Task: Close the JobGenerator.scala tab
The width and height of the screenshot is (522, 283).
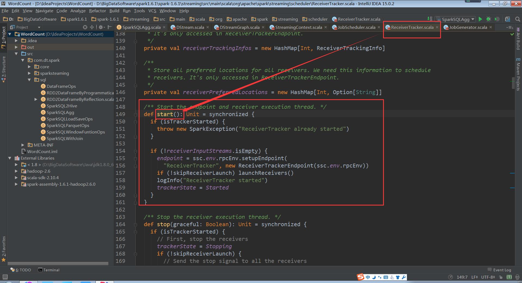Action: click(x=491, y=27)
